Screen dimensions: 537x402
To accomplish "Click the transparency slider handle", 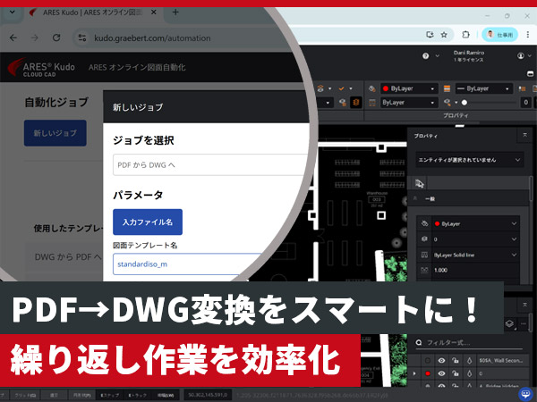I will tap(465, 102).
